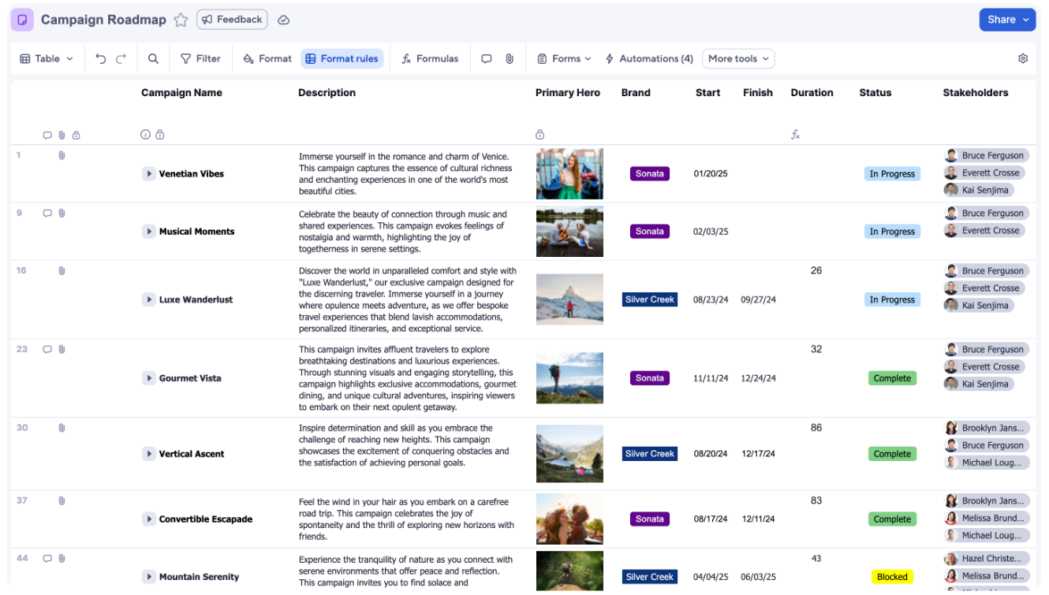Click the Brand column header
The width and height of the screenshot is (1049, 595).
(636, 92)
